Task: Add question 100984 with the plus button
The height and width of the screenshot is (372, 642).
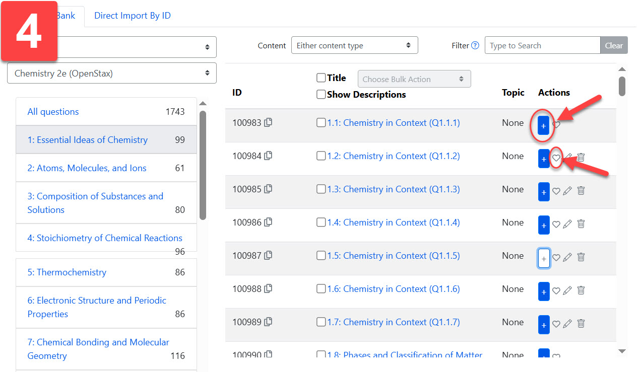Action: coord(544,159)
